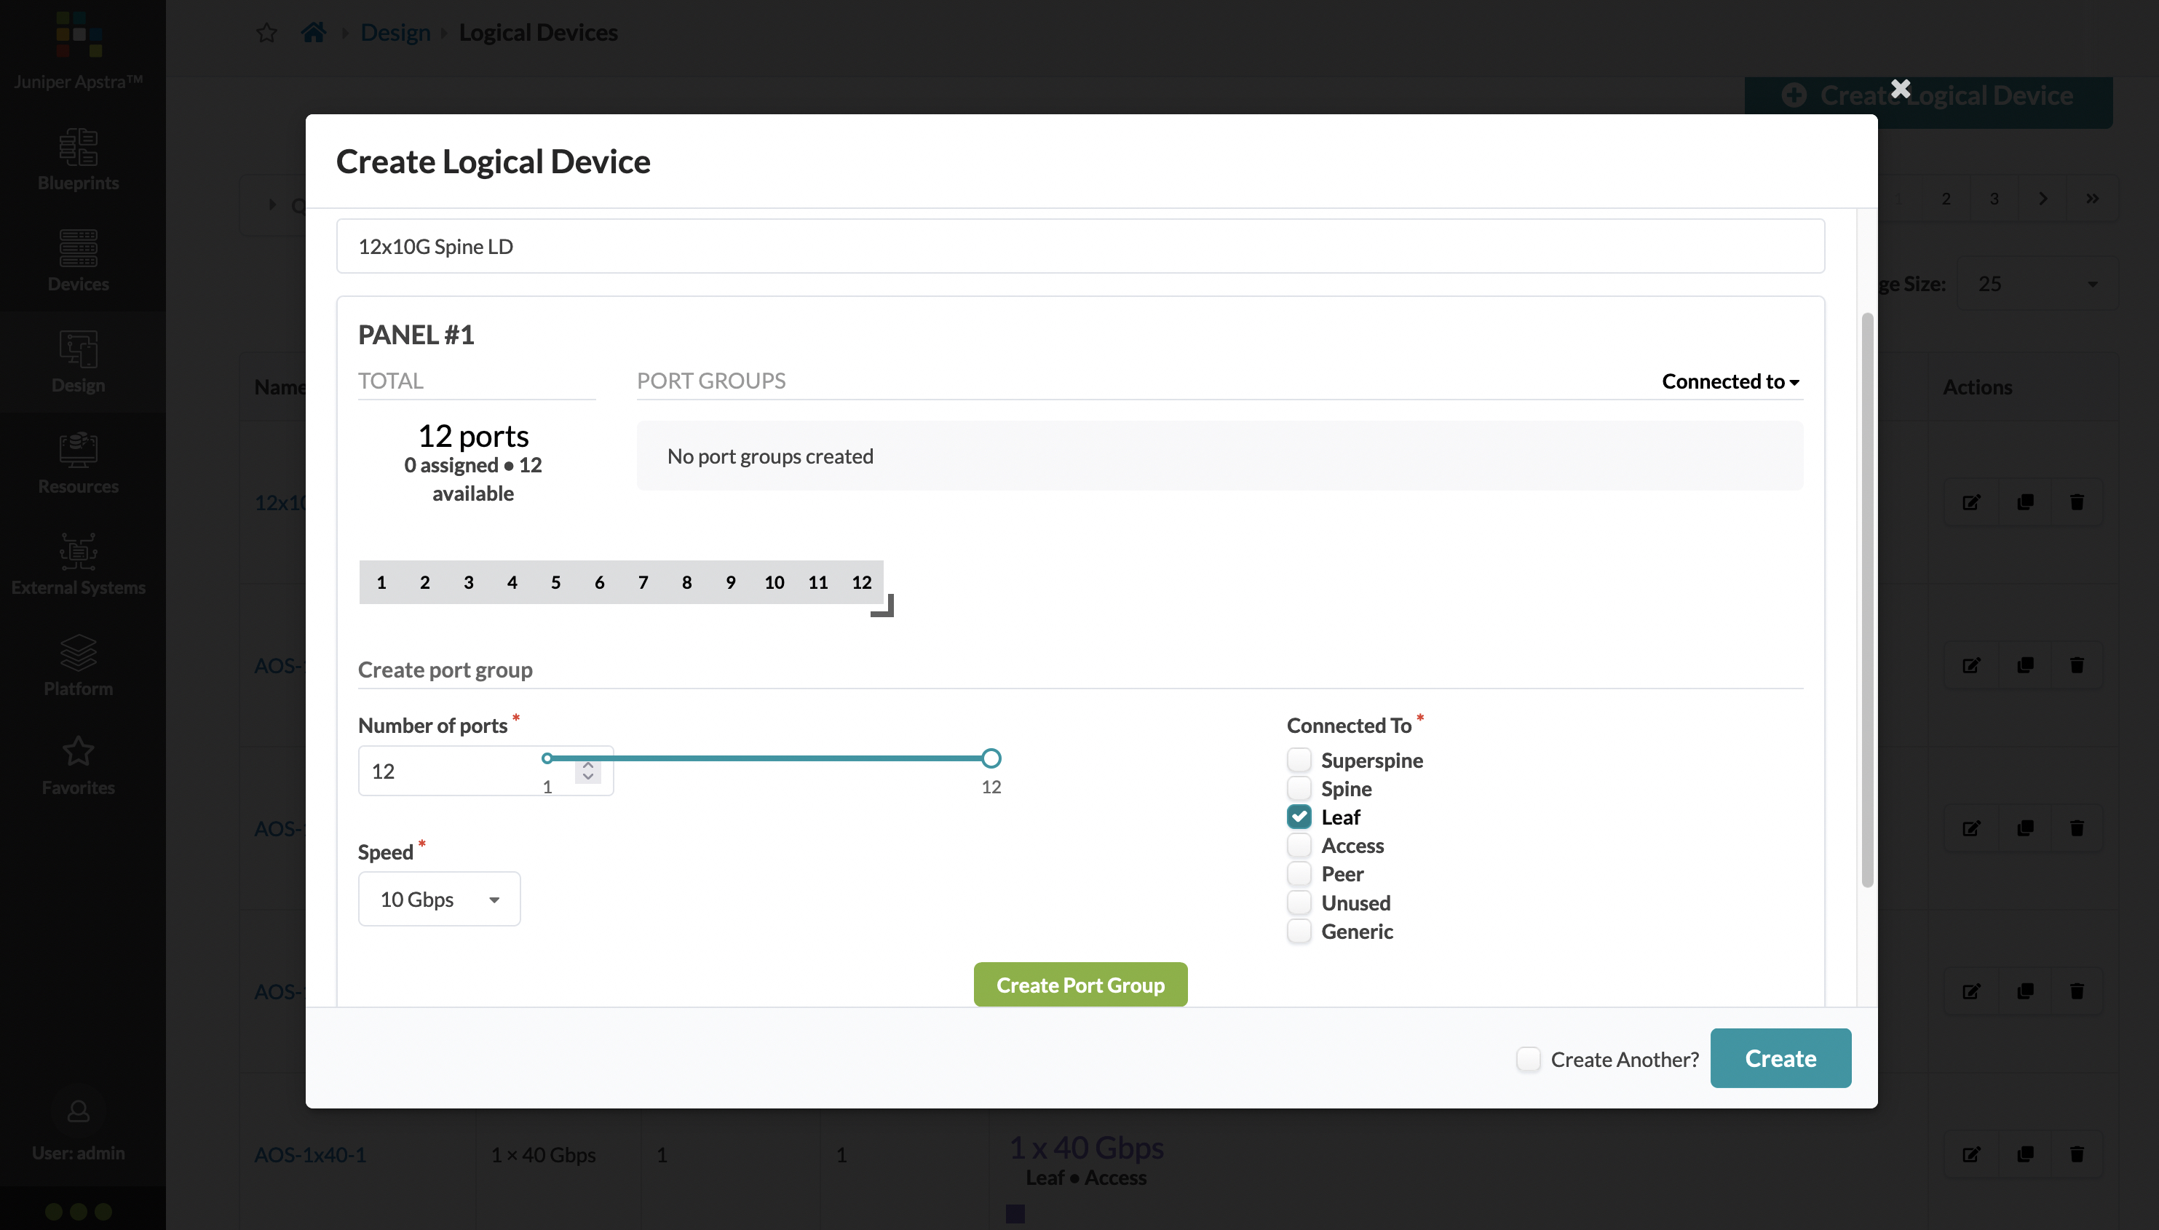Open Resources in the sidebar

click(79, 463)
